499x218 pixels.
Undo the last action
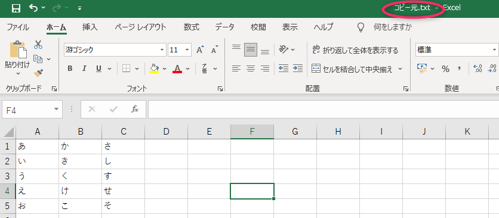[33, 8]
